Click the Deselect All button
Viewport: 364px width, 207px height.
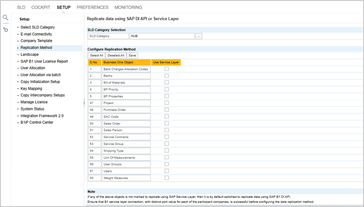[x=116, y=55]
